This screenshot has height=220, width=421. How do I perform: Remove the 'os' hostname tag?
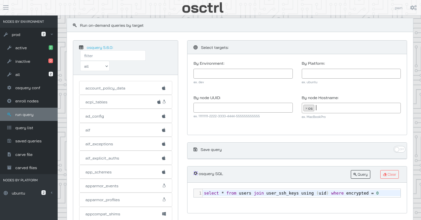306,108
